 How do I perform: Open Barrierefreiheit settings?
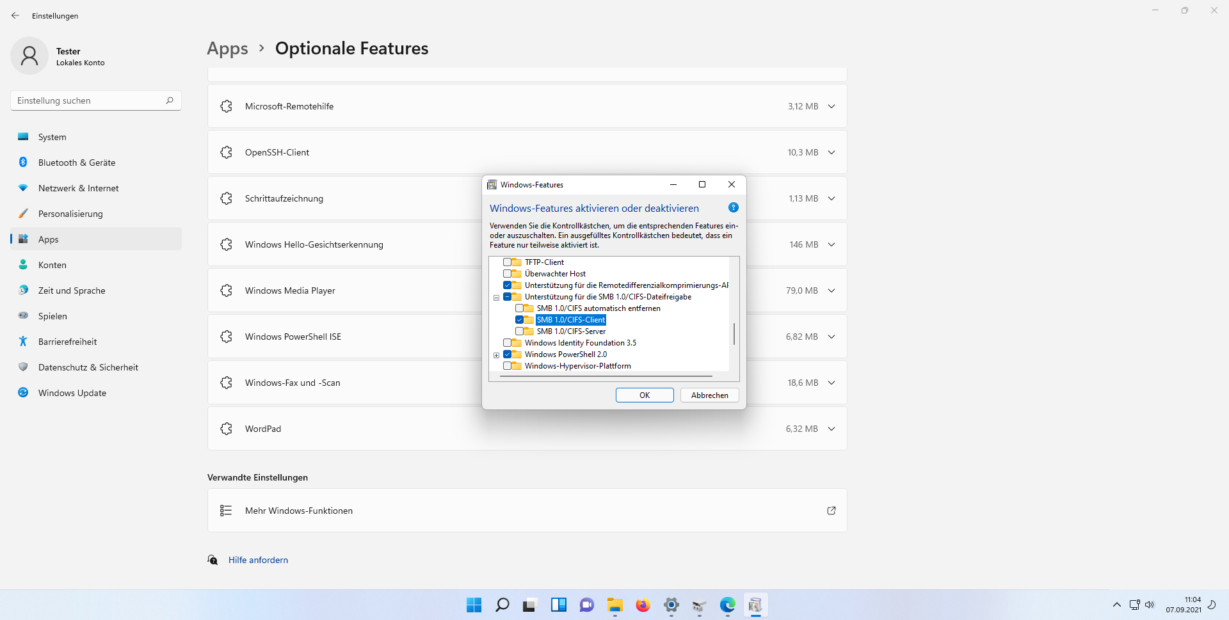pyautogui.click(x=96, y=342)
